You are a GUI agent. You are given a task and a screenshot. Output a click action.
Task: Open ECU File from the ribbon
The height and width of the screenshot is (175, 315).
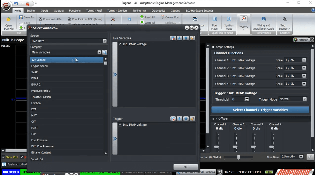pyautogui.click(x=8, y=23)
